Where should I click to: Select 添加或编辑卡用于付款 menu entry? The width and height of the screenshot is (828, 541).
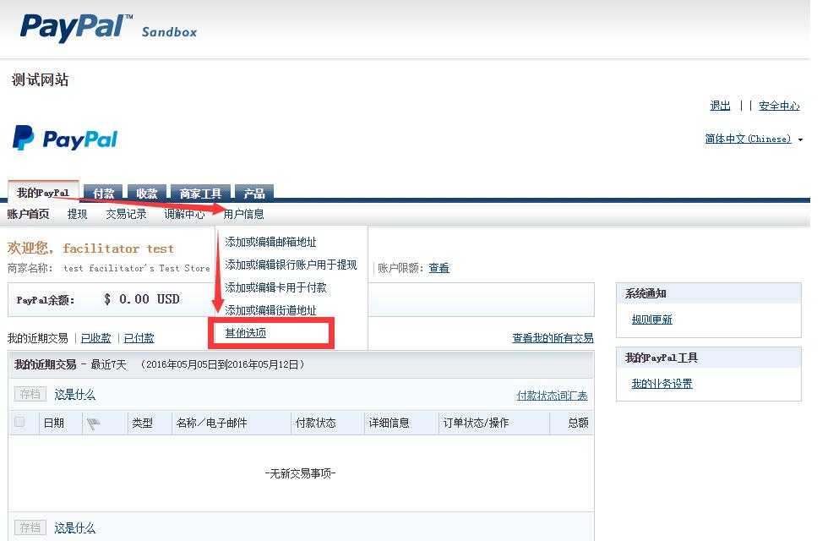(275, 287)
